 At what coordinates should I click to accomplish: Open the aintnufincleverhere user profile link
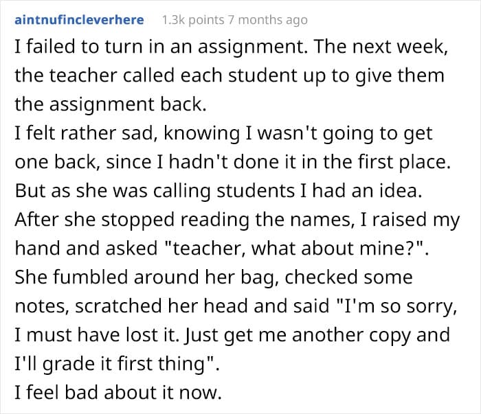point(79,20)
